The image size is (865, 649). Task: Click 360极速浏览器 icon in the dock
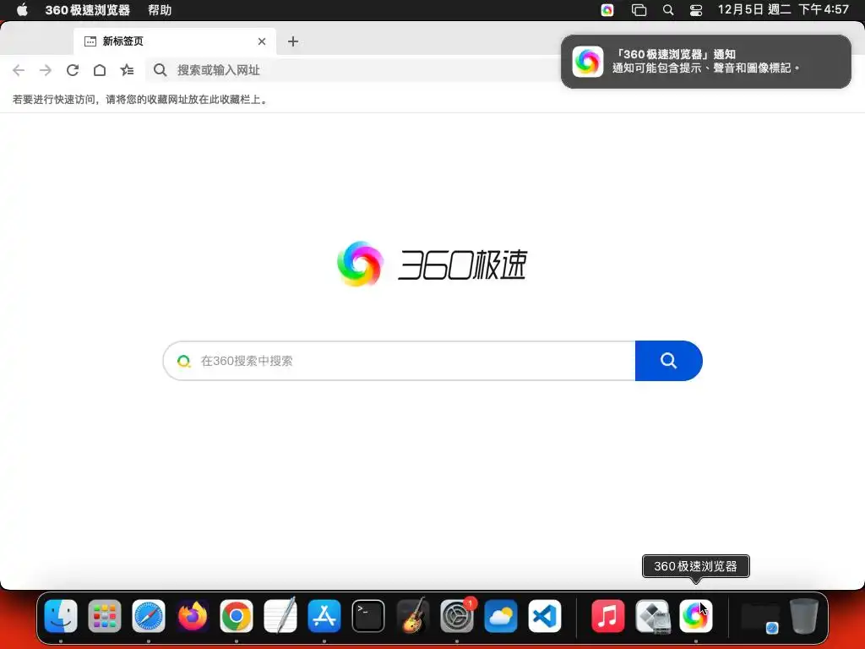click(696, 616)
